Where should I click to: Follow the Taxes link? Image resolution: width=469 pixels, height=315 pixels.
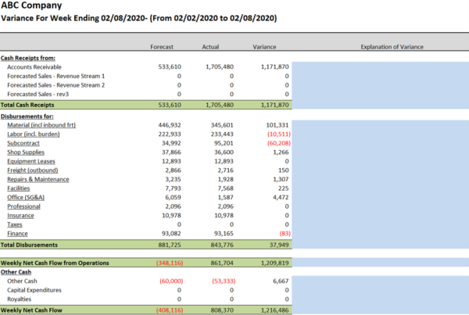pos(15,224)
